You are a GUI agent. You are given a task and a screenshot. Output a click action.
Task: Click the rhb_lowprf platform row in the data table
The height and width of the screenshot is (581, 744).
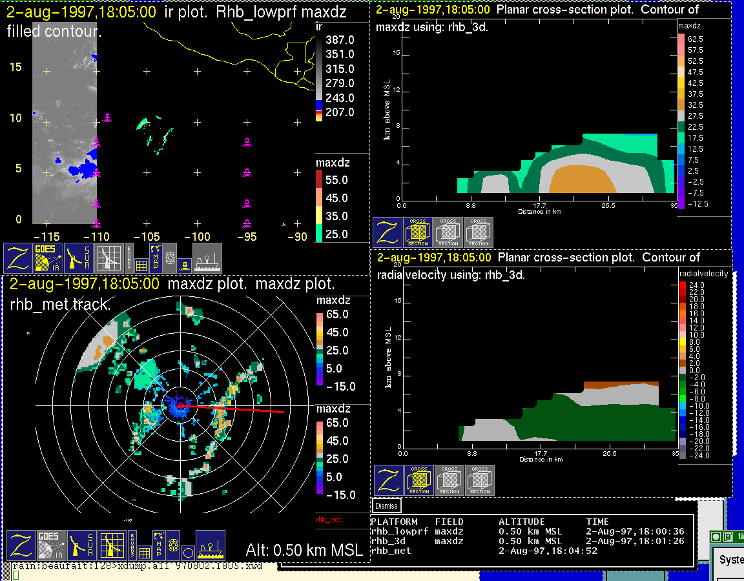click(x=391, y=531)
